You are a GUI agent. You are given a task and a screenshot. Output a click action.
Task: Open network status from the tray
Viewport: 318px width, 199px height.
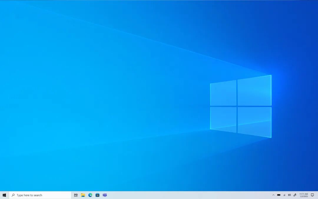point(284,195)
